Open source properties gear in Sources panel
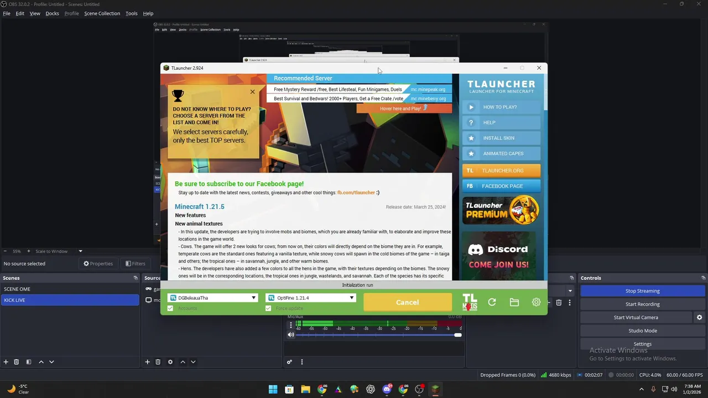Viewport: 708px width, 398px height. point(170,362)
